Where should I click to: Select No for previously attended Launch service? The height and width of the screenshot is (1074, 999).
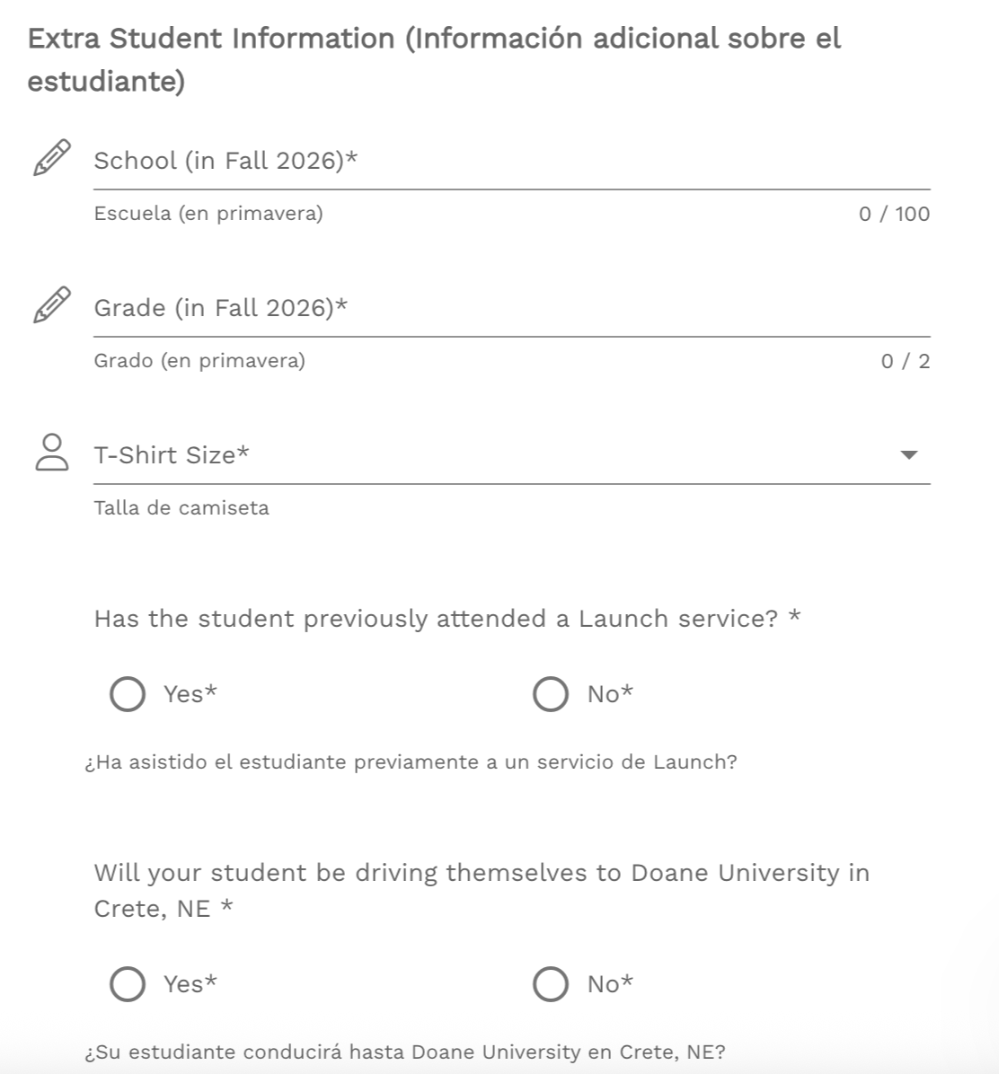pos(551,694)
